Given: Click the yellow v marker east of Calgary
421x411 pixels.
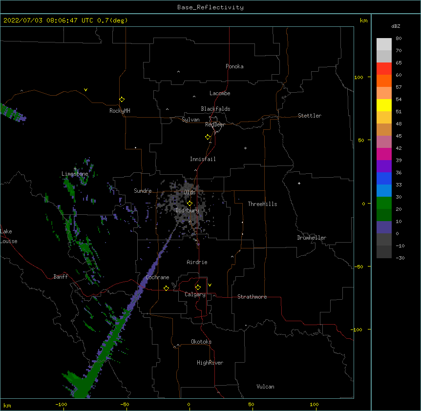Looking at the screenshot, I should (210, 285).
